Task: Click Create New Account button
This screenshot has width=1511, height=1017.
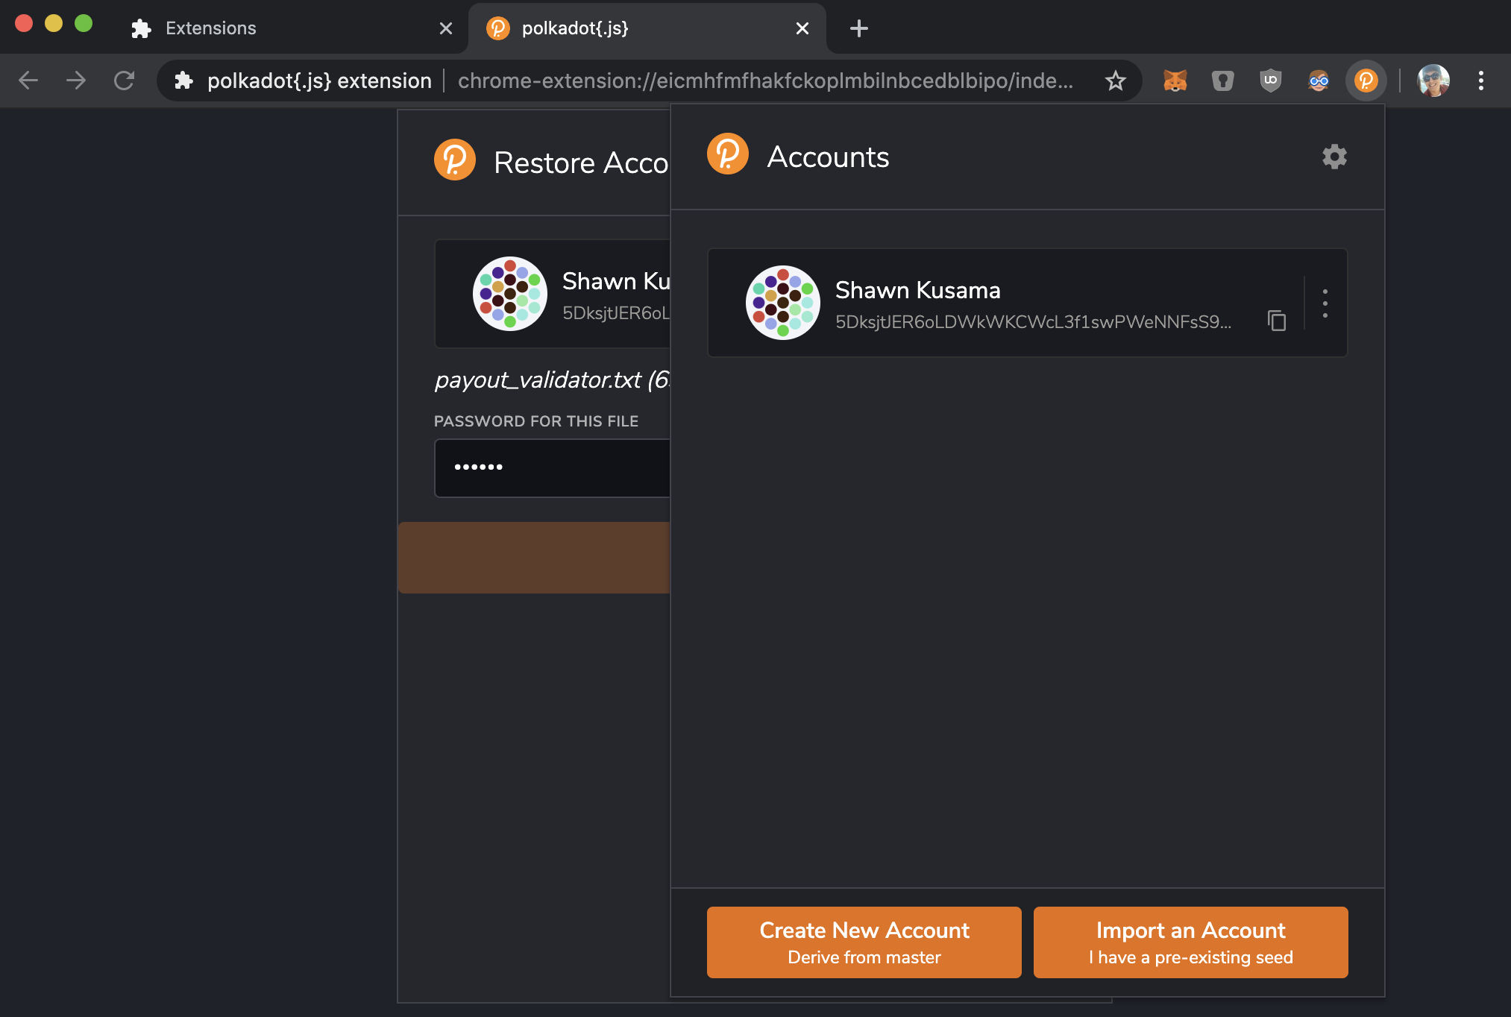Action: 864,942
